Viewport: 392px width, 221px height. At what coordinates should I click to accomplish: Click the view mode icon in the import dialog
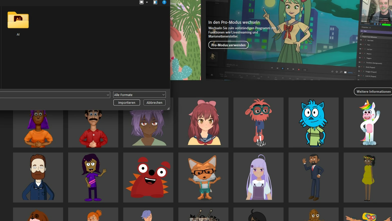[x=142, y=2]
